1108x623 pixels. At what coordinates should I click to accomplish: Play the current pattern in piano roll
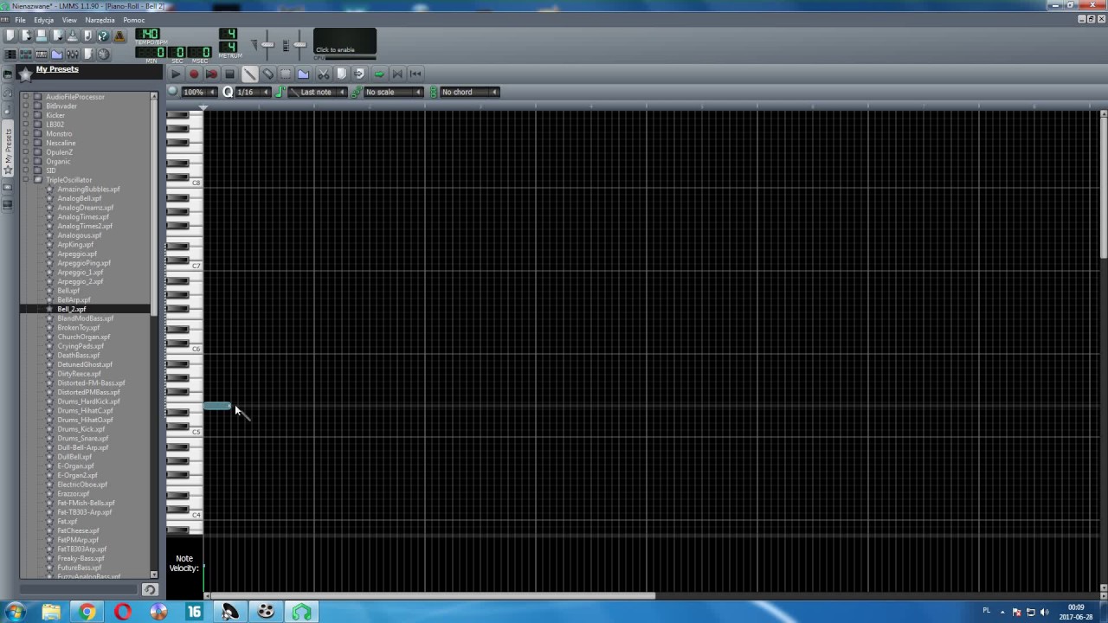pos(176,74)
